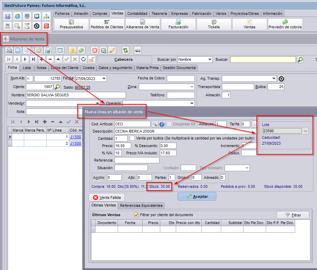The image size is (317, 270).
Task: Toggle the Desglosar Kit checkbox
Action: (170, 124)
